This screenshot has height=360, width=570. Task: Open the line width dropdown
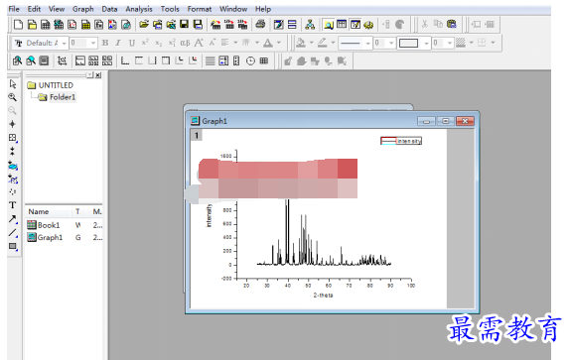point(391,44)
